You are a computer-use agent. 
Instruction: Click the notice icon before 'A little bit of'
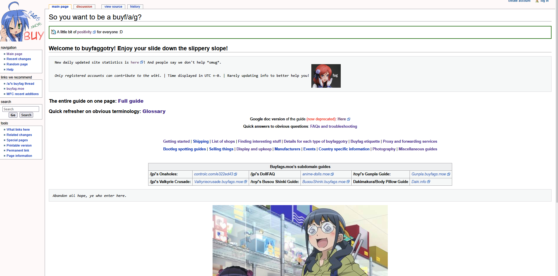54,32
